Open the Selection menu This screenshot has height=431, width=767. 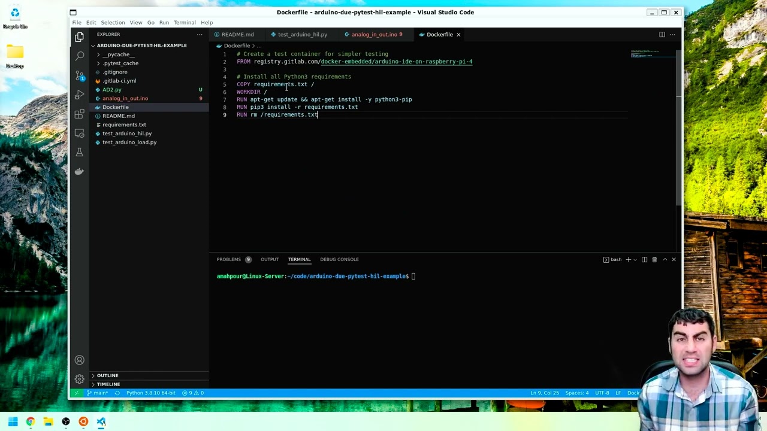tap(113, 23)
